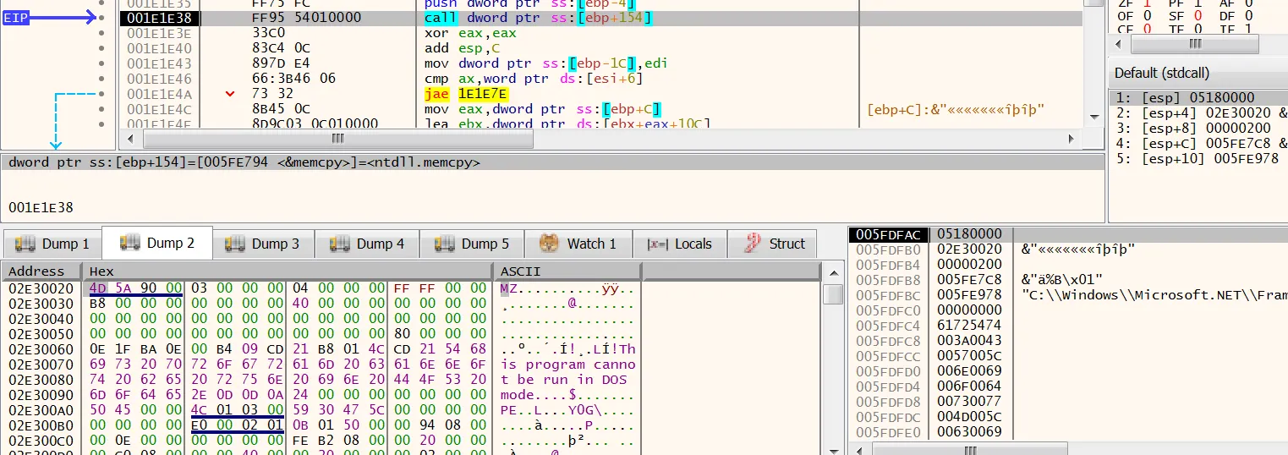The width and height of the screenshot is (1288, 455).
Task: Click the Hex column header
Action: [x=287, y=271]
